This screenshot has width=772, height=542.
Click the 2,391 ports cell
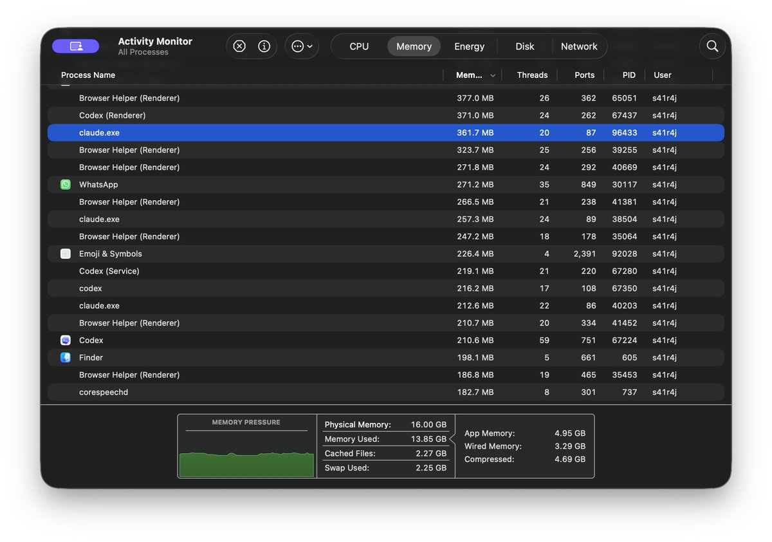585,254
